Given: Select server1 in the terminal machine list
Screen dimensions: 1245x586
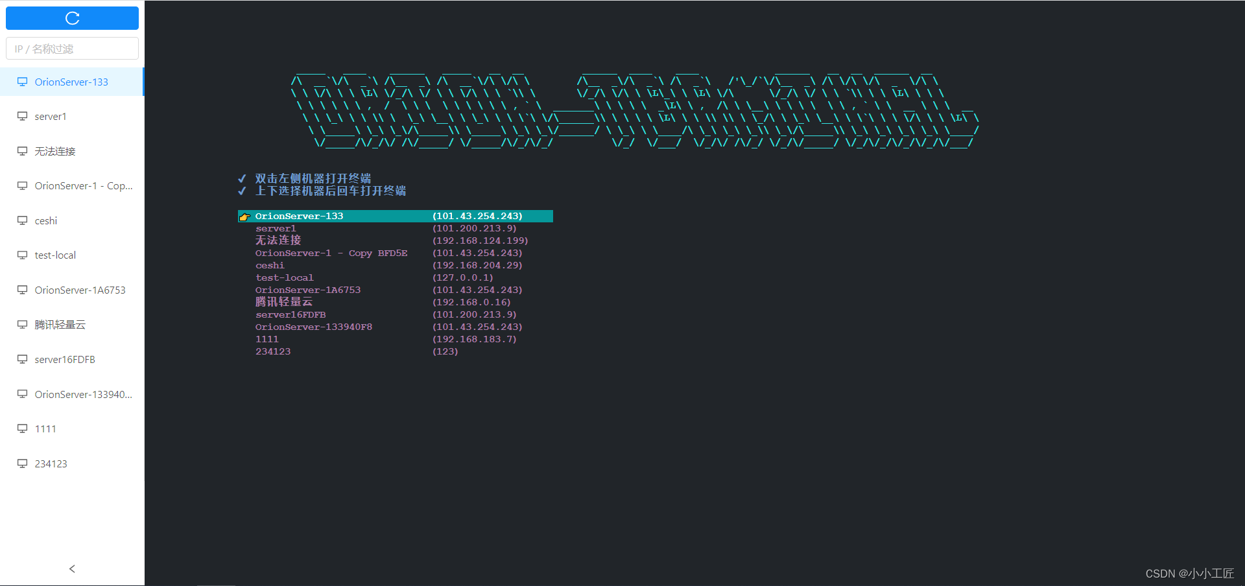Looking at the screenshot, I should [276, 228].
